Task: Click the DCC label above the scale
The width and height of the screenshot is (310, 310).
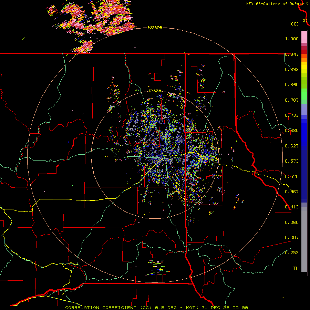Action: tap(303, 21)
